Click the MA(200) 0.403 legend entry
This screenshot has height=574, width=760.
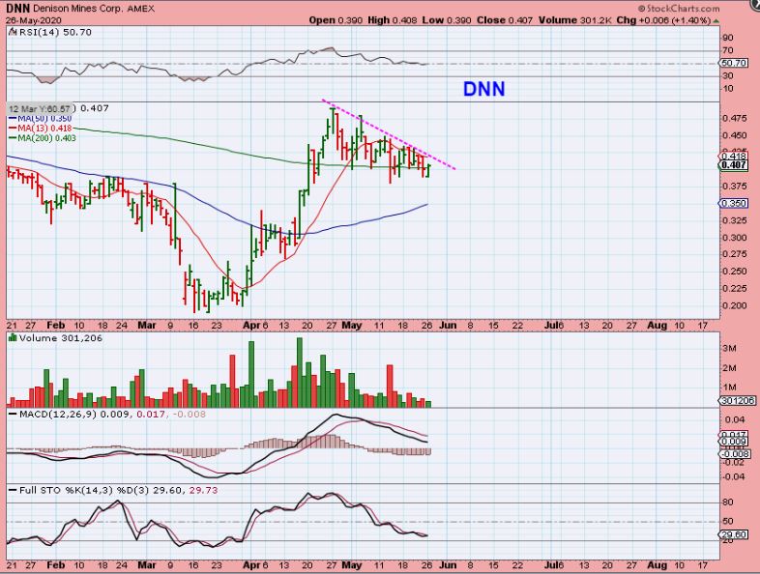tap(43, 138)
